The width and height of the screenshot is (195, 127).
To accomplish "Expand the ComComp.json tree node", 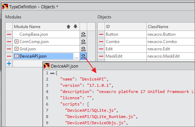I will point(16,42).
